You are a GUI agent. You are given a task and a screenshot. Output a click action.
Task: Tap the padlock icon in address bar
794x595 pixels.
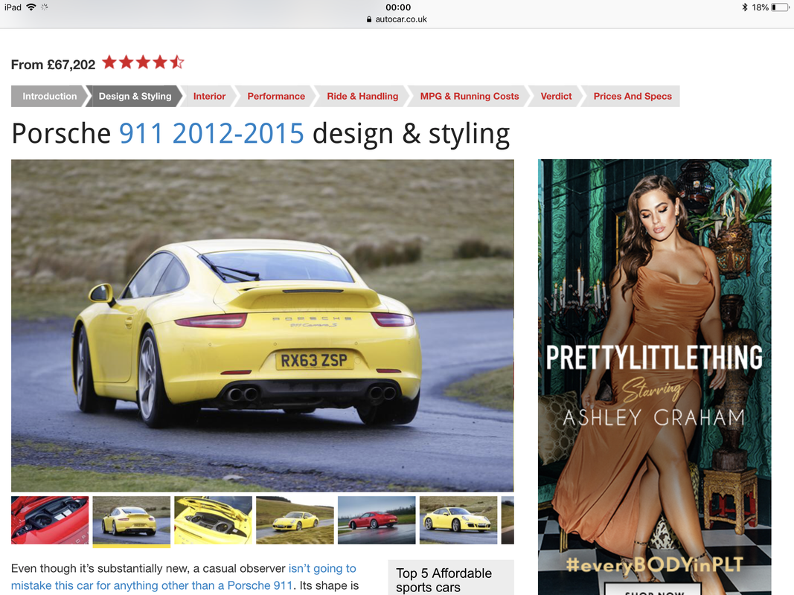point(369,19)
